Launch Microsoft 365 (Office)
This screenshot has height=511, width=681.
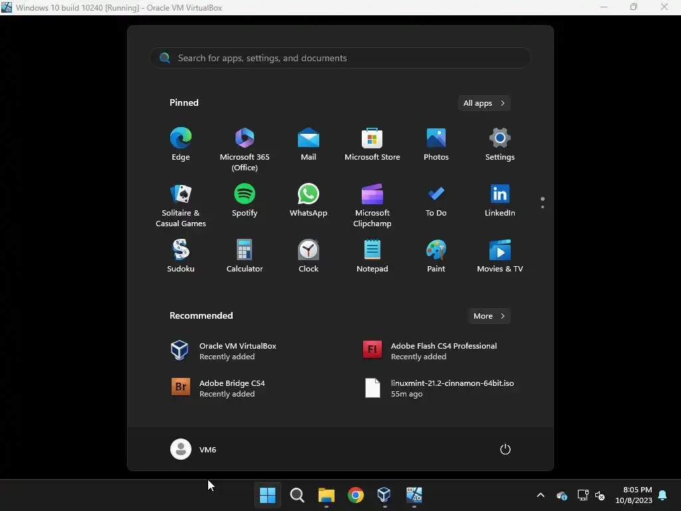(x=245, y=150)
